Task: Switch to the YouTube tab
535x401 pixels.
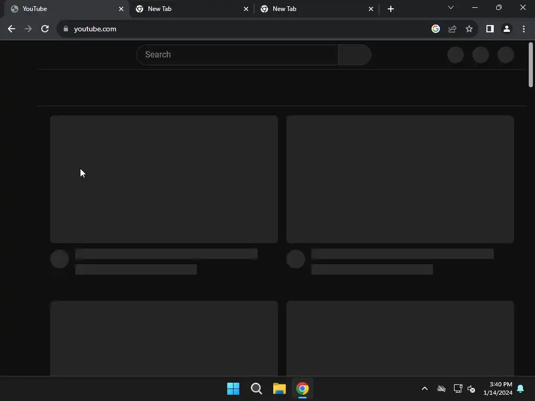Action: 66,9
